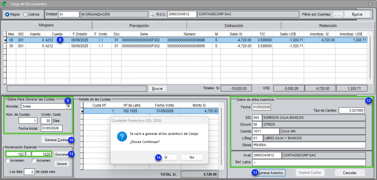Switch to the Ninguno tab
This screenshot has width=377, height=180.
coord(46,25)
